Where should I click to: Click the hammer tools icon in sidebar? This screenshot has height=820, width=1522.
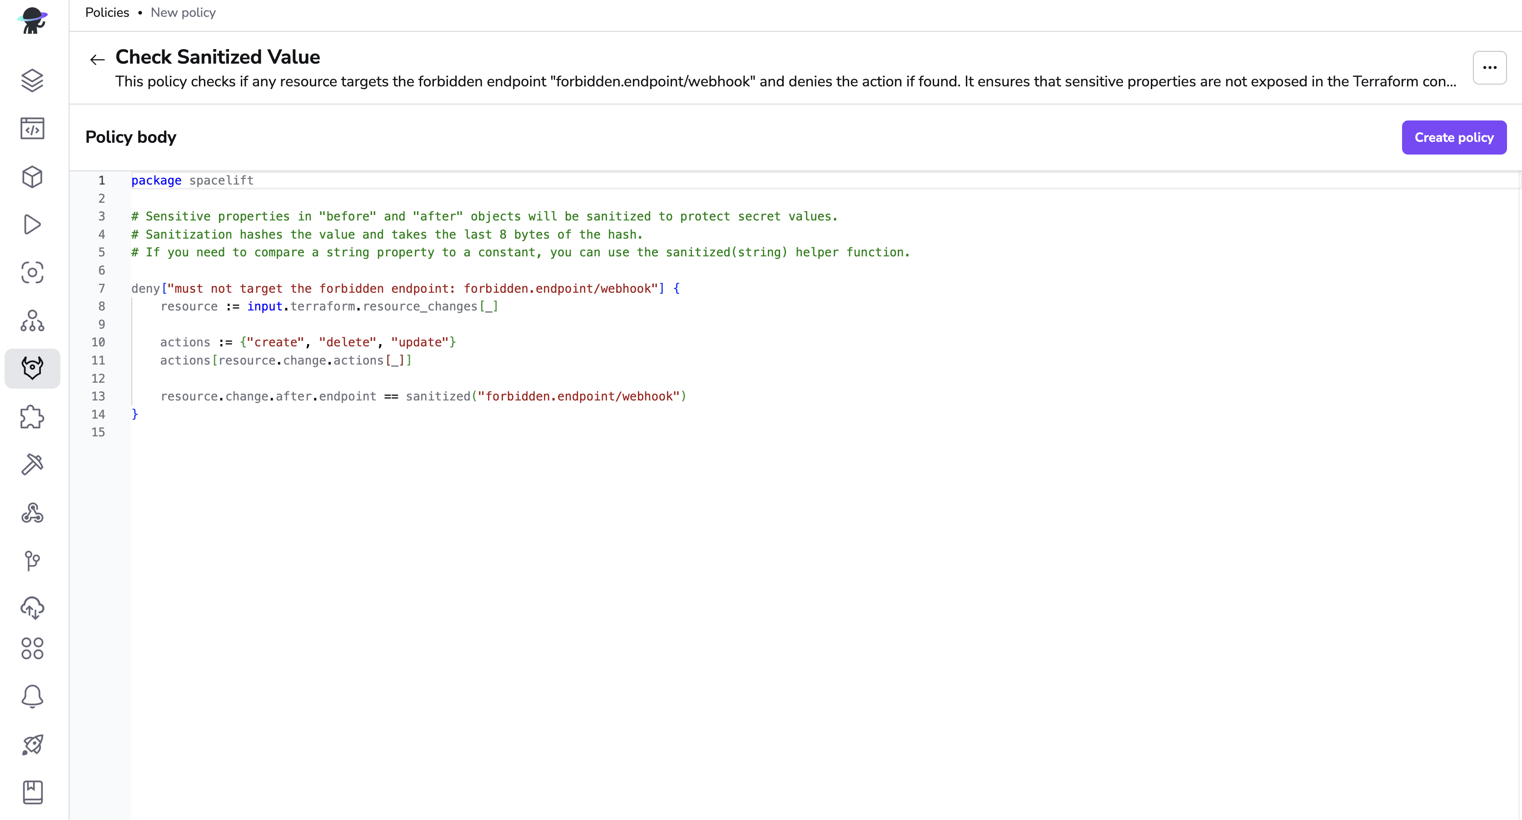(32, 465)
